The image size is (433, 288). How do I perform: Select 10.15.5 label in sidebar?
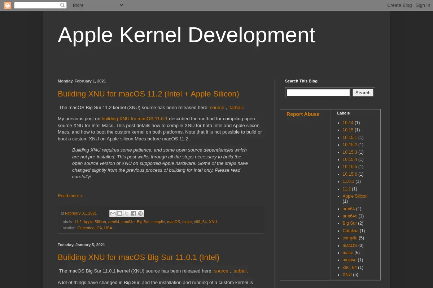[x=350, y=167]
